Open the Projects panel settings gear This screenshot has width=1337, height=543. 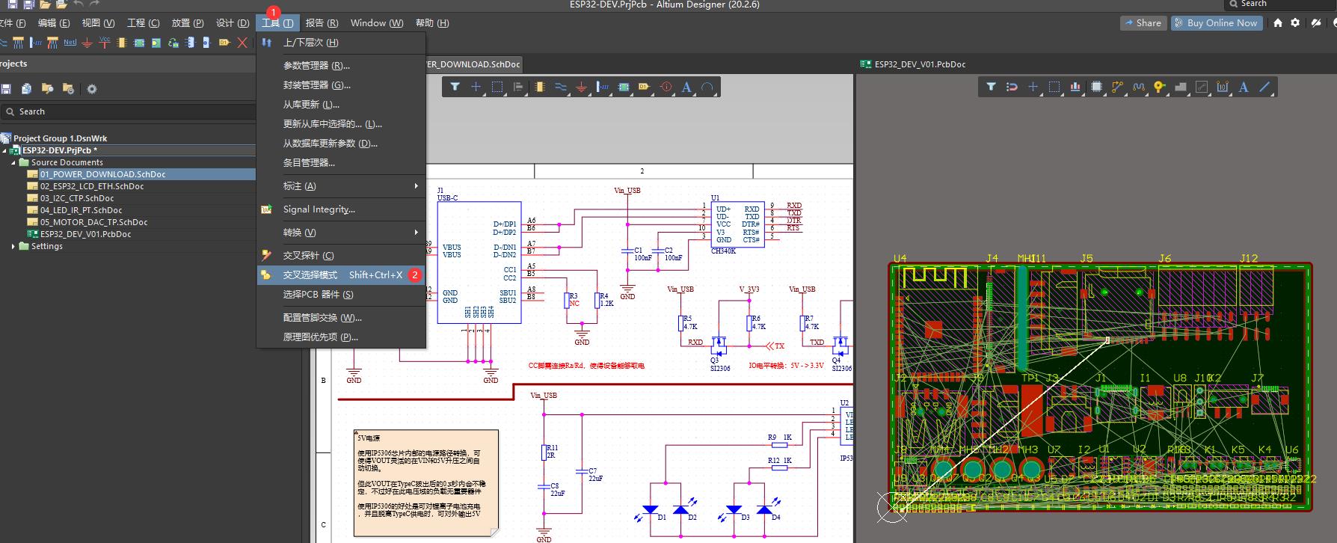[92, 89]
